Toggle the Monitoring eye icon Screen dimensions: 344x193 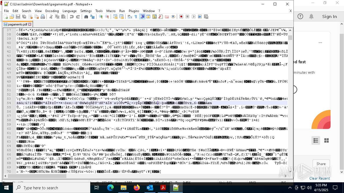(173, 17)
